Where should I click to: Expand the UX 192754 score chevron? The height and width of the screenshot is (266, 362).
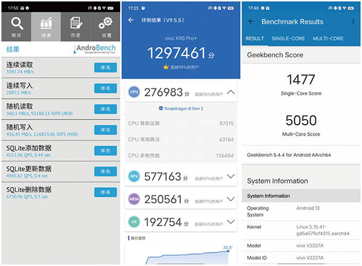pos(230,222)
